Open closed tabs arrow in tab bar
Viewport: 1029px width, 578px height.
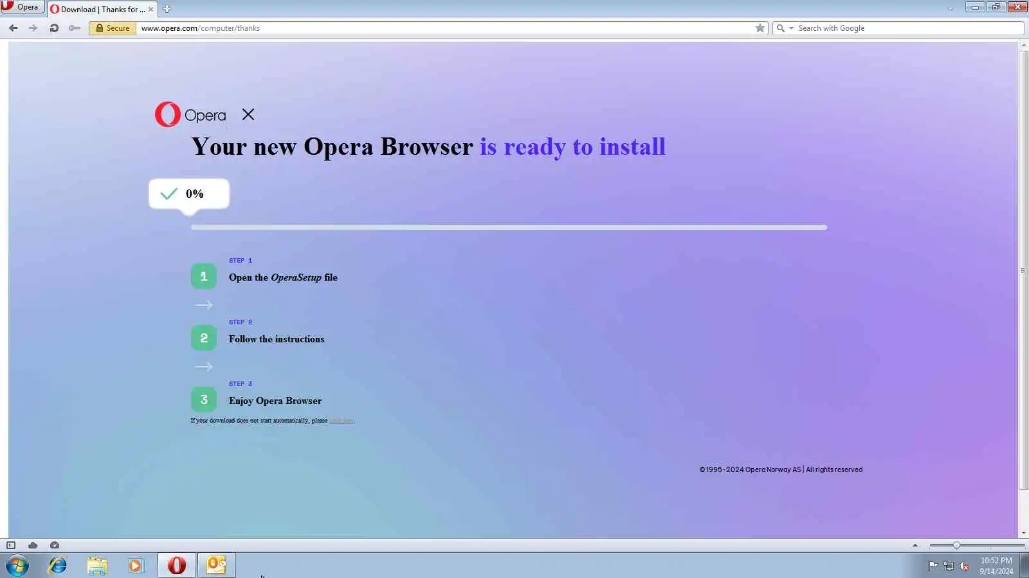950,8
